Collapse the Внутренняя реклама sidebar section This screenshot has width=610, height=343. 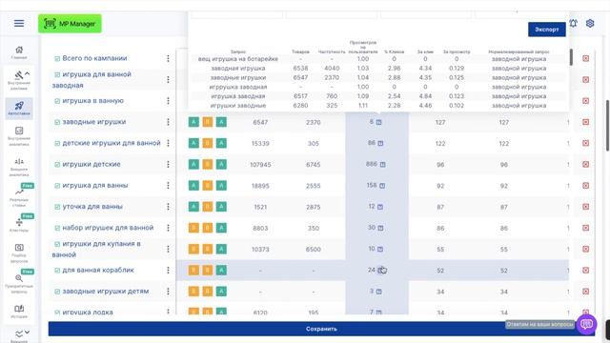(x=27, y=73)
